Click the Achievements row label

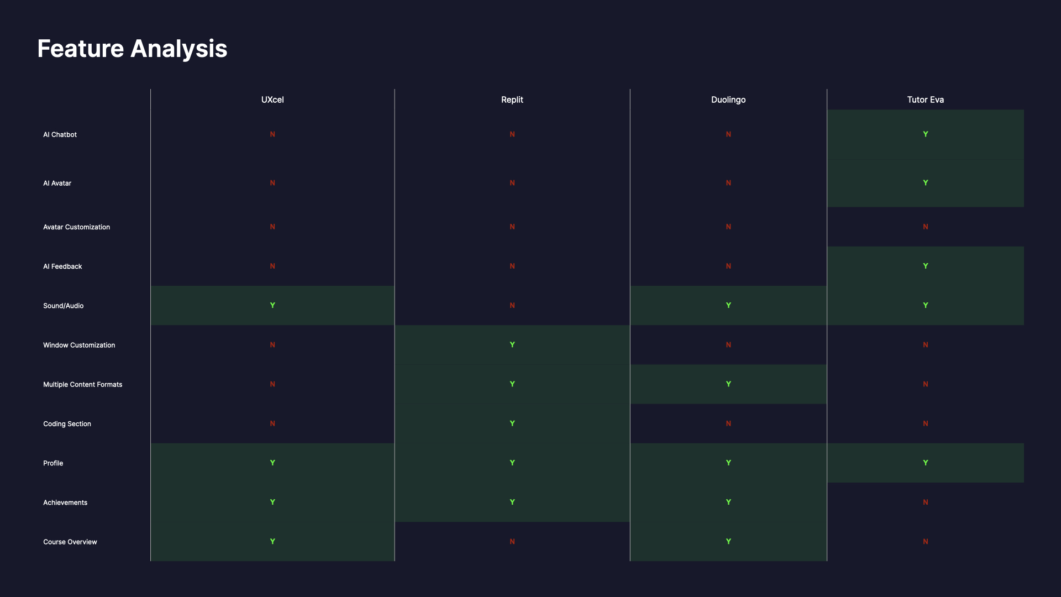(x=65, y=502)
